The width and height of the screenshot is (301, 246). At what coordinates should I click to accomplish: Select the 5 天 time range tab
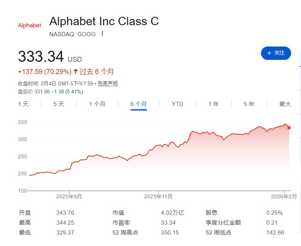coord(59,104)
